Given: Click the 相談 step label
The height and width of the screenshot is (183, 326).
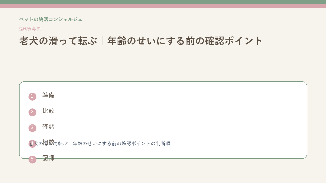Looking at the screenshot, I should (48, 142).
